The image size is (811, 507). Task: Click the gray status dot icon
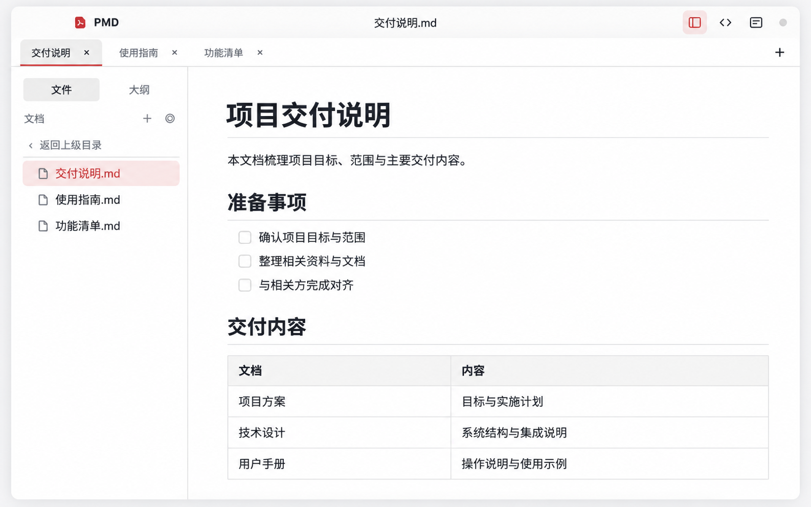[782, 22]
